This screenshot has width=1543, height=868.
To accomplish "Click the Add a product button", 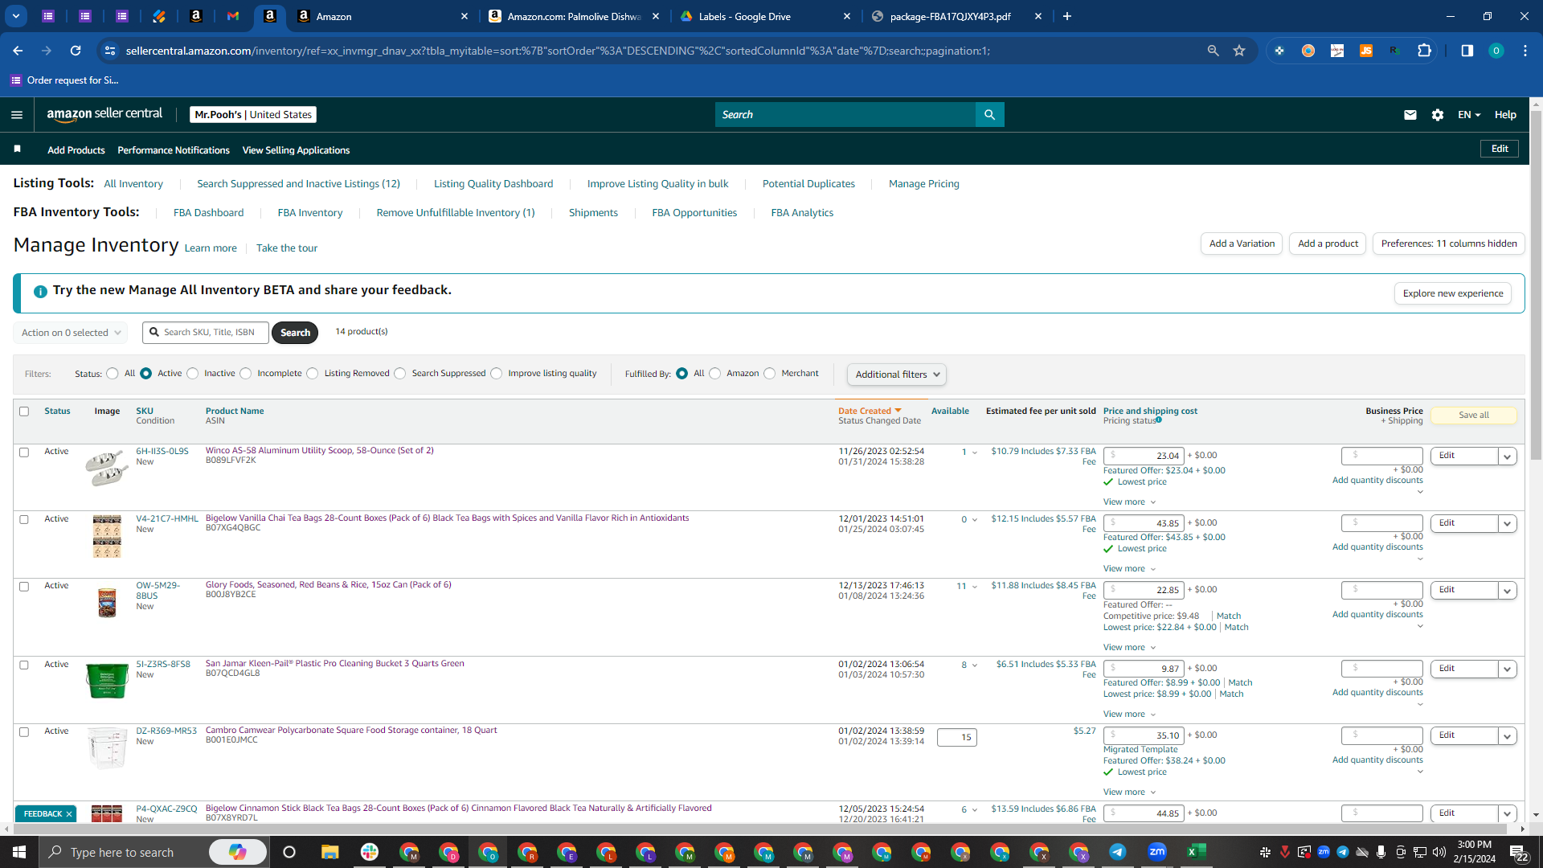I will [1328, 244].
